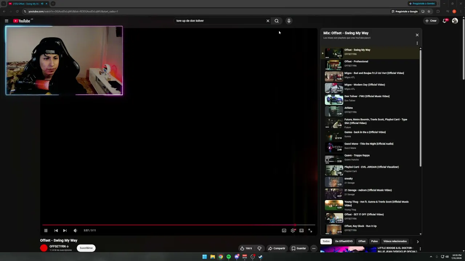The width and height of the screenshot is (465, 261).
Task: Click the Suscribirse button
Action: click(86, 248)
